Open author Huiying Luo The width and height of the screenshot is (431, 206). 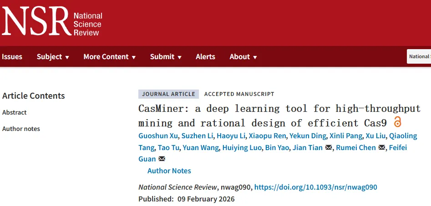pos(242,147)
